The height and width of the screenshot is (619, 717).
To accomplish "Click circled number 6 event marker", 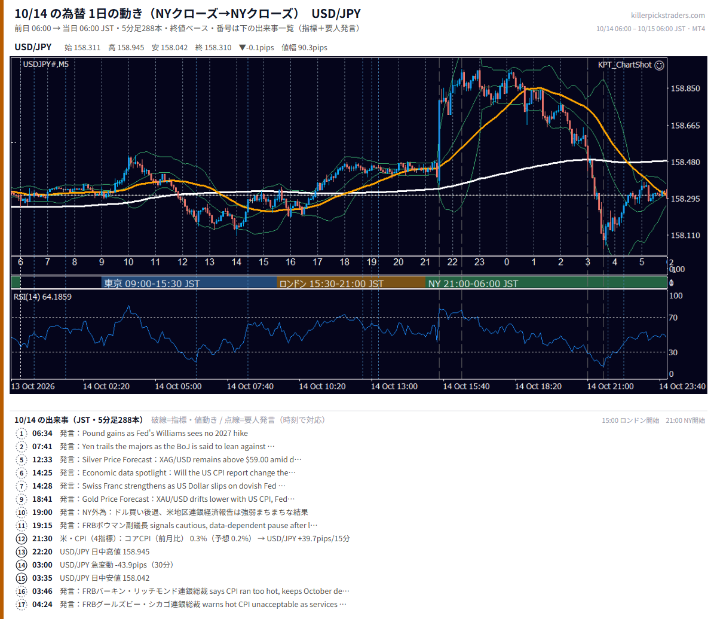I will [22, 473].
